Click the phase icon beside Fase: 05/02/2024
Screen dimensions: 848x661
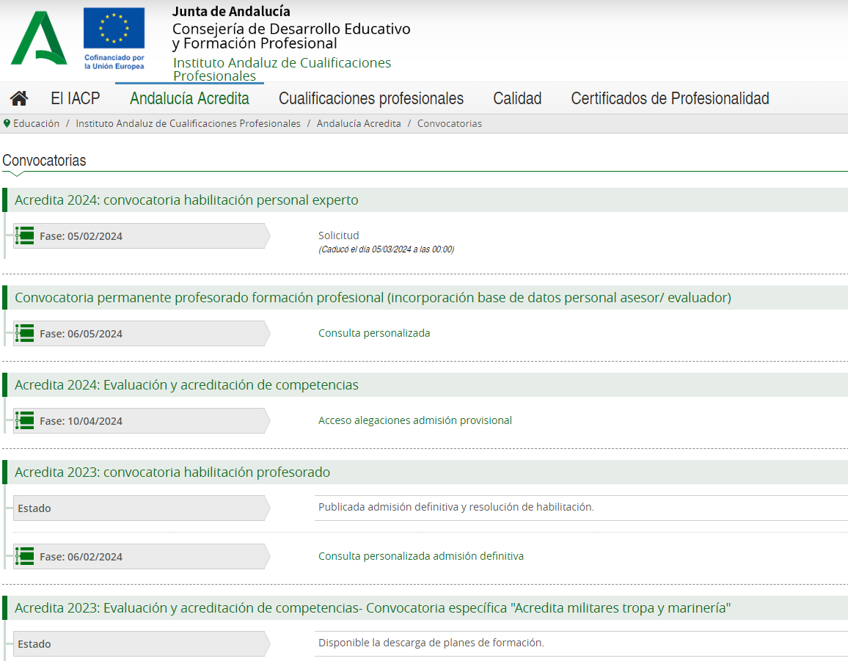25,235
